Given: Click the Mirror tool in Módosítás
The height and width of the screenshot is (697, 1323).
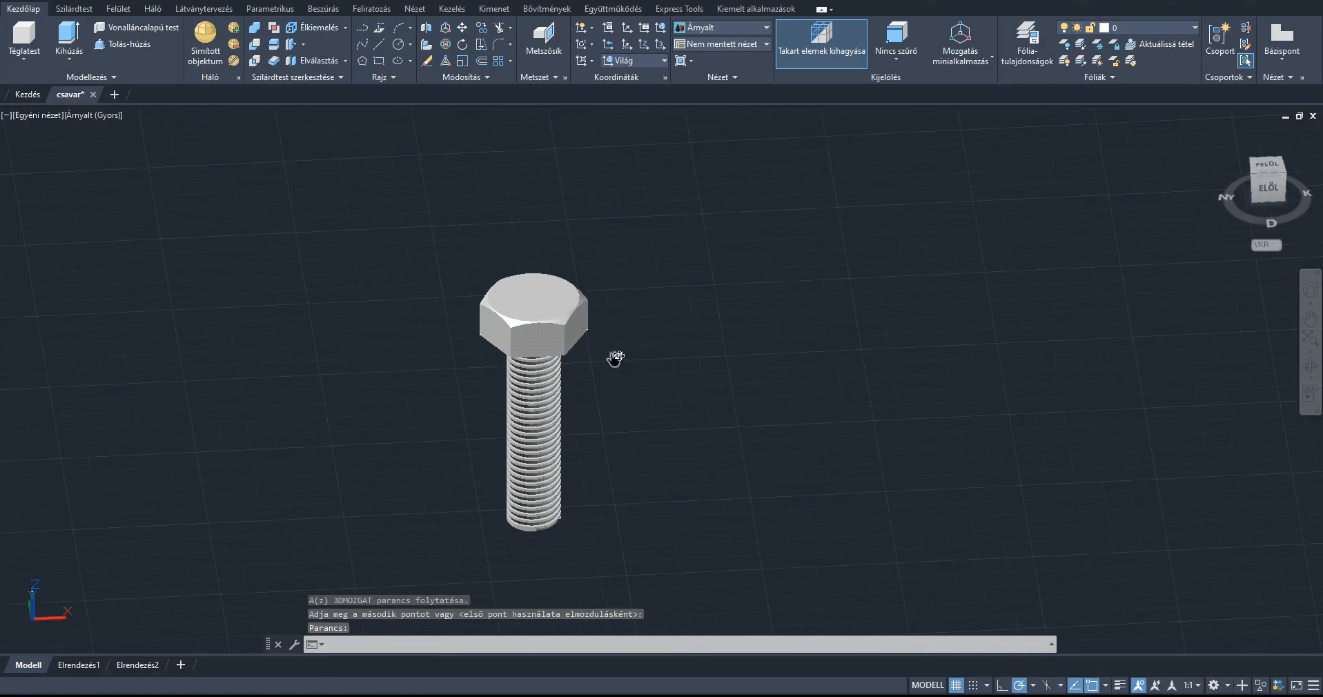Looking at the screenshot, I should (426, 28).
